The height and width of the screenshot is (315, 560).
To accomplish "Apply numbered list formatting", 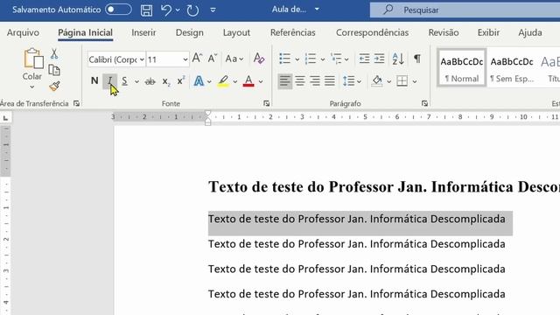I will (x=311, y=59).
